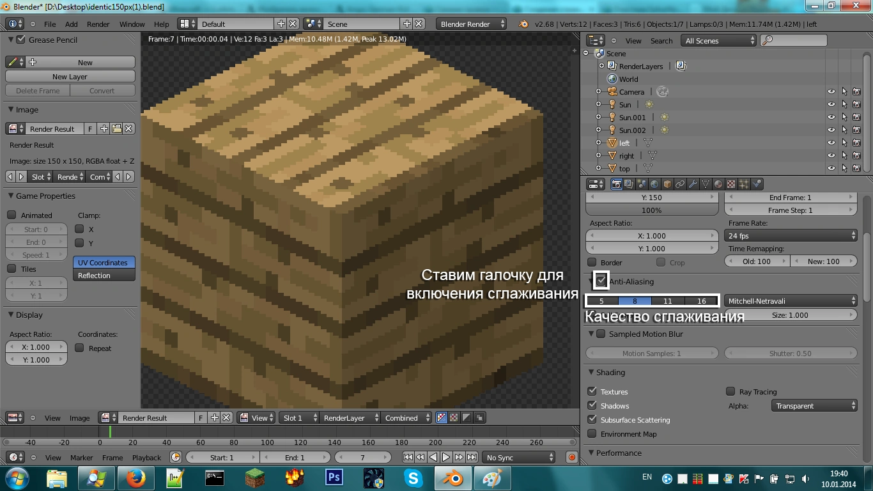Image resolution: width=873 pixels, height=491 pixels.
Task: Open the No Sync dropdown
Action: (519, 457)
